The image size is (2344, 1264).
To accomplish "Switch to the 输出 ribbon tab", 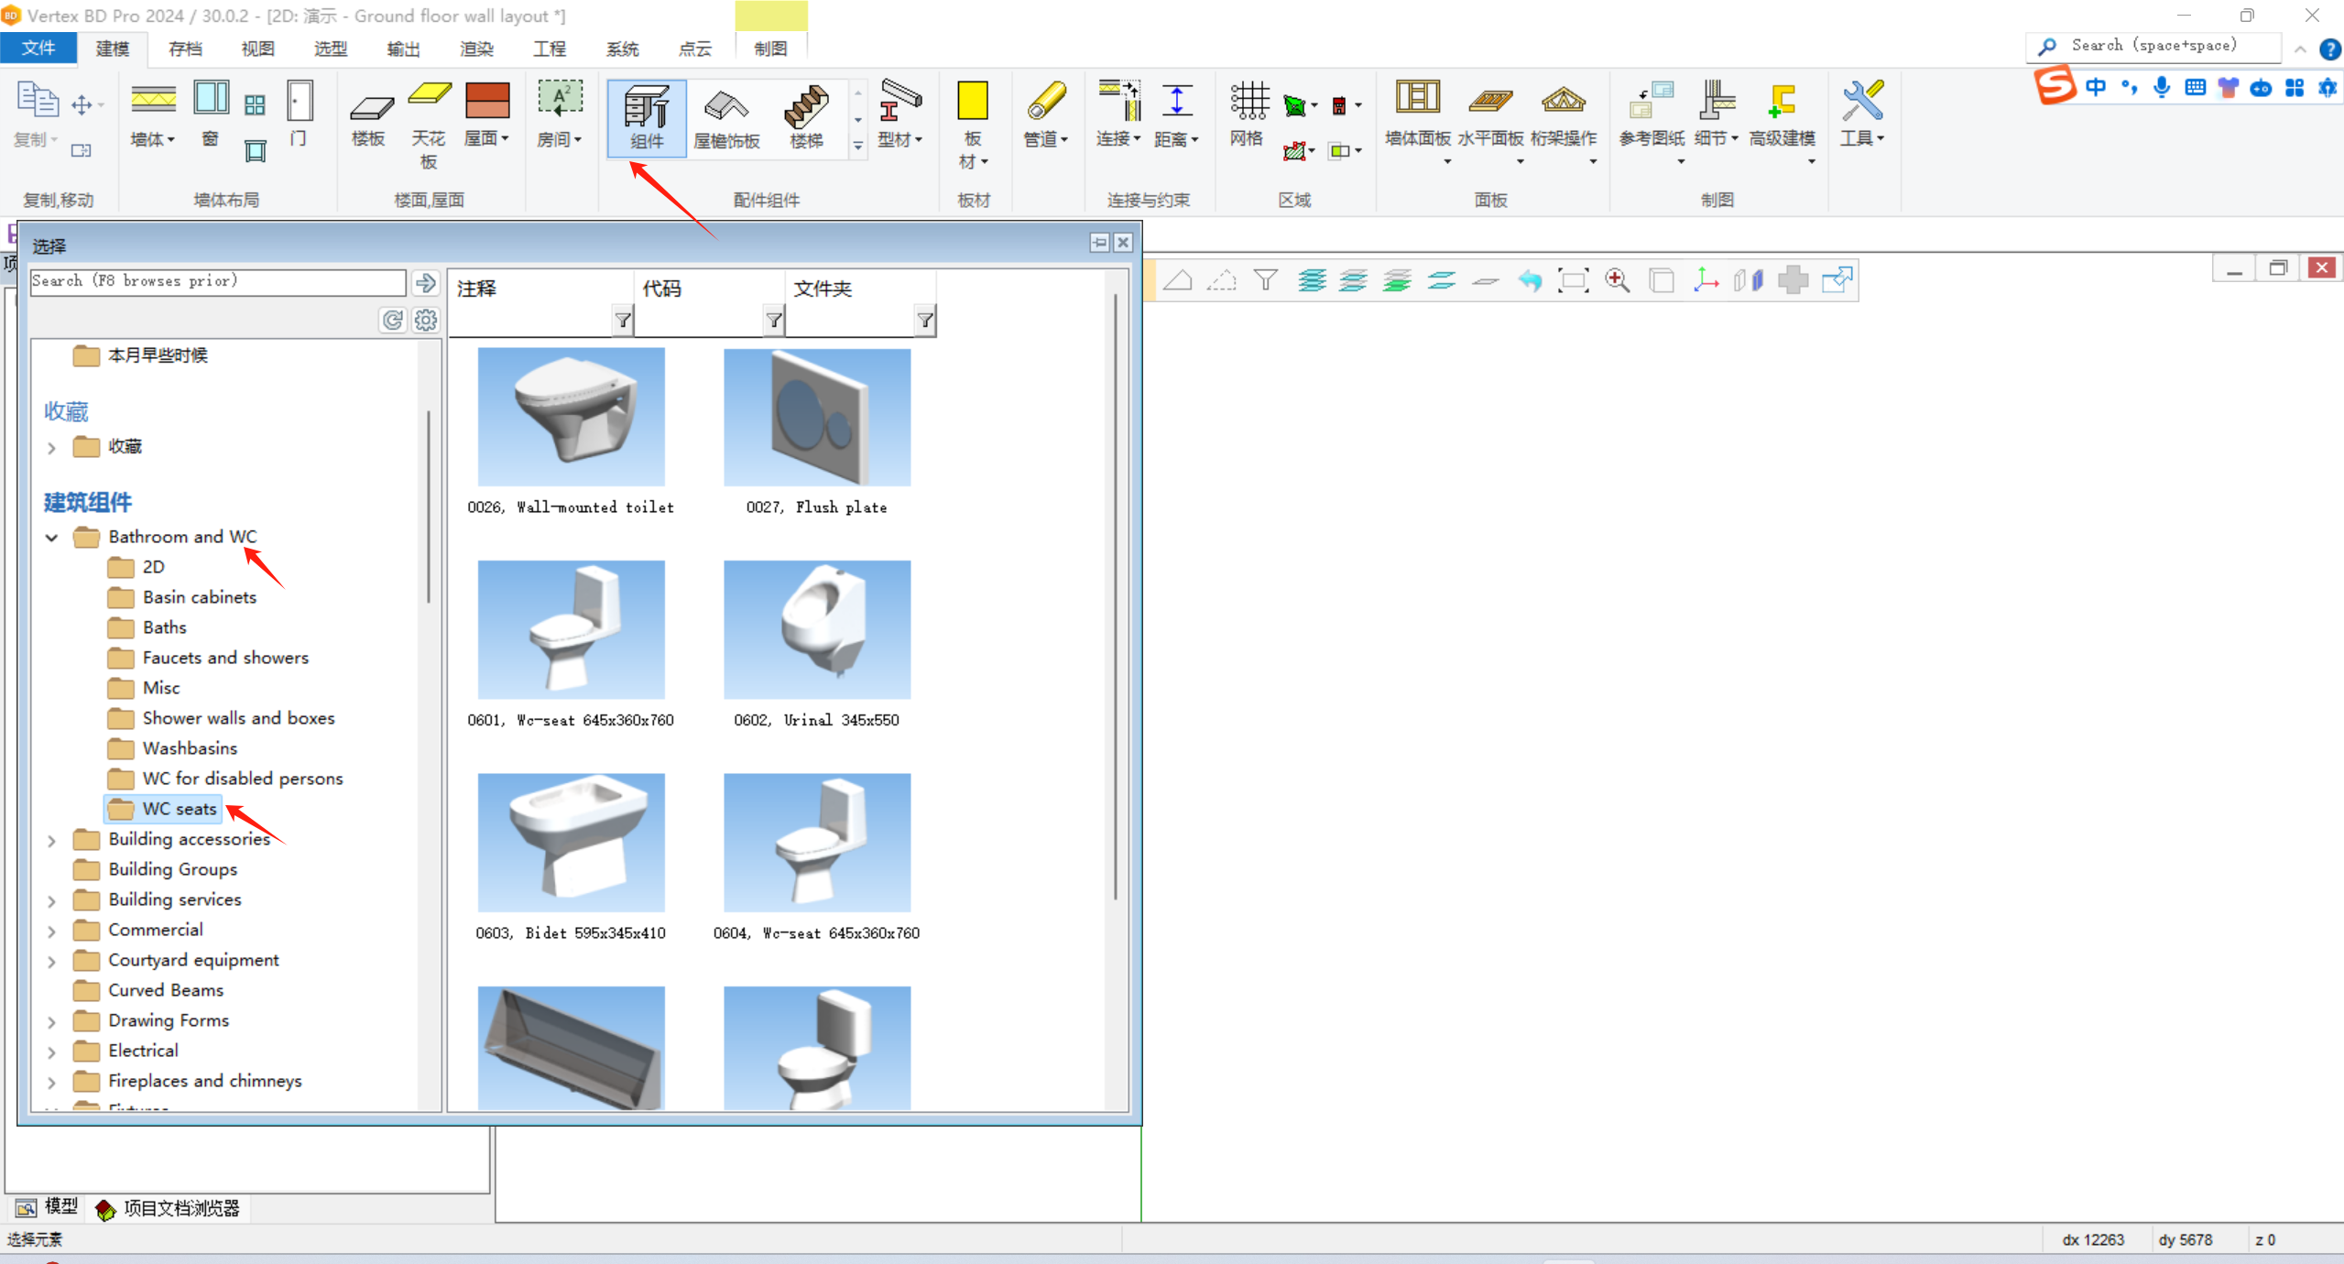I will (403, 49).
